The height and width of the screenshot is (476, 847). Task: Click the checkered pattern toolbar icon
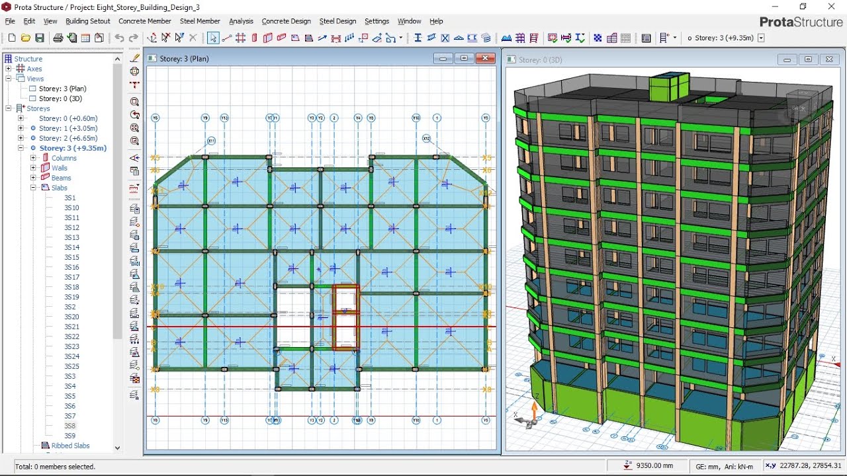click(x=598, y=38)
